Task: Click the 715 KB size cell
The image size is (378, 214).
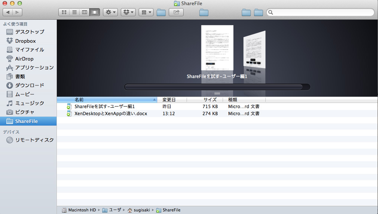Action: [x=210, y=107]
